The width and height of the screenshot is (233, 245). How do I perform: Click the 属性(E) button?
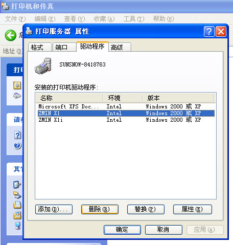point(193,209)
